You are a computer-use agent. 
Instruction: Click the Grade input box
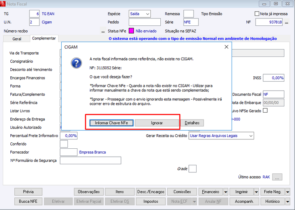click(192, 169)
